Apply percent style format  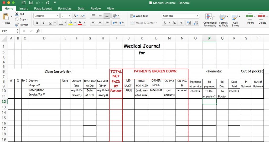(x=174, y=23)
